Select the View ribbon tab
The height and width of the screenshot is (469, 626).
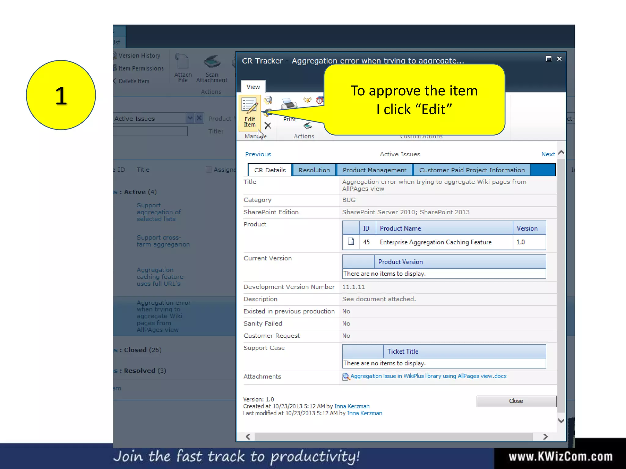253,87
